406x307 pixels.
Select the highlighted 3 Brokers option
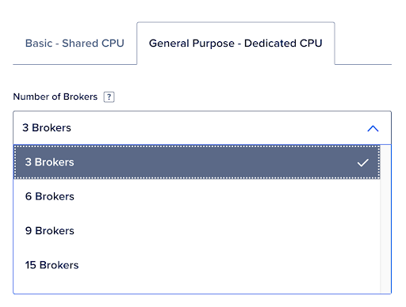197,162
